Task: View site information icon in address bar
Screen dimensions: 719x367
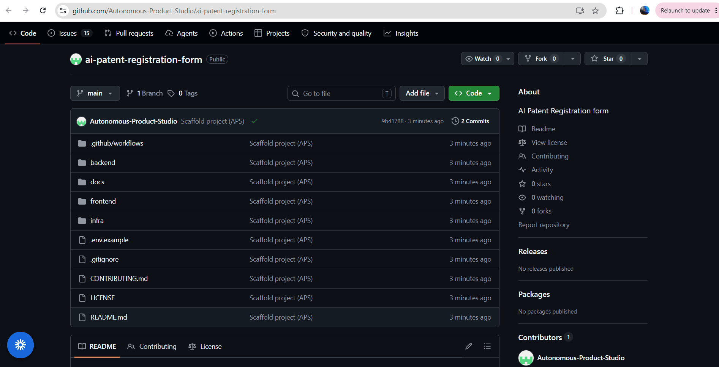Action: pos(63,11)
